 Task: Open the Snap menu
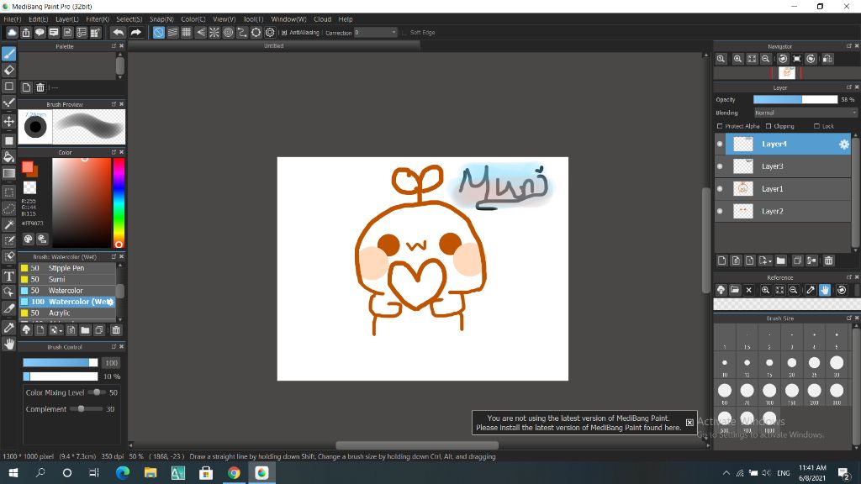[x=161, y=19]
